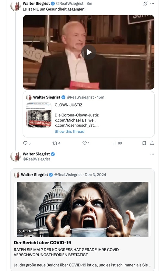This screenshot has height=271, width=162.
Task: Repost the tweet with 4 reposts
Action: (56, 143)
